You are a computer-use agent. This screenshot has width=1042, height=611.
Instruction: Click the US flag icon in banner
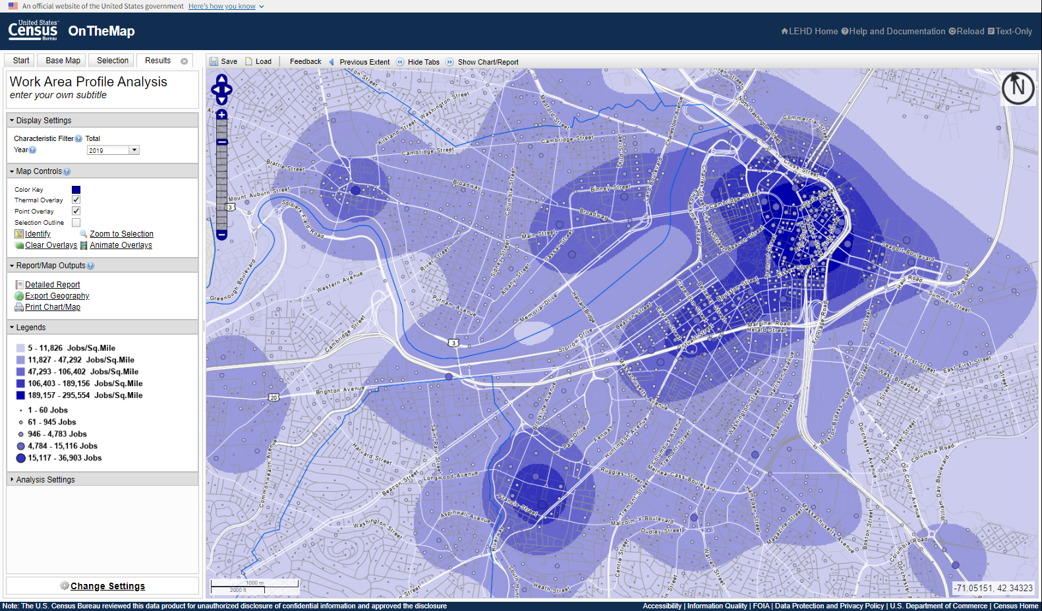(x=13, y=6)
